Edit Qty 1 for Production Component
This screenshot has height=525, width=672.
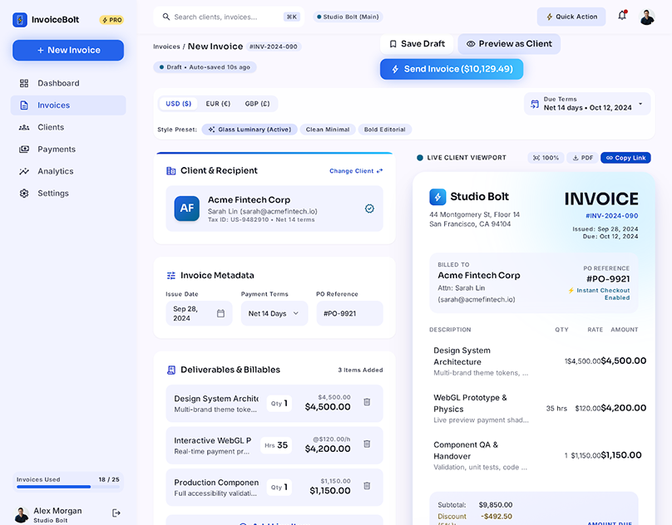pos(279,488)
